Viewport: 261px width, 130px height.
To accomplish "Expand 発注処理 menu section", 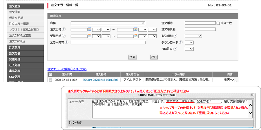I will tap(25, 59).
